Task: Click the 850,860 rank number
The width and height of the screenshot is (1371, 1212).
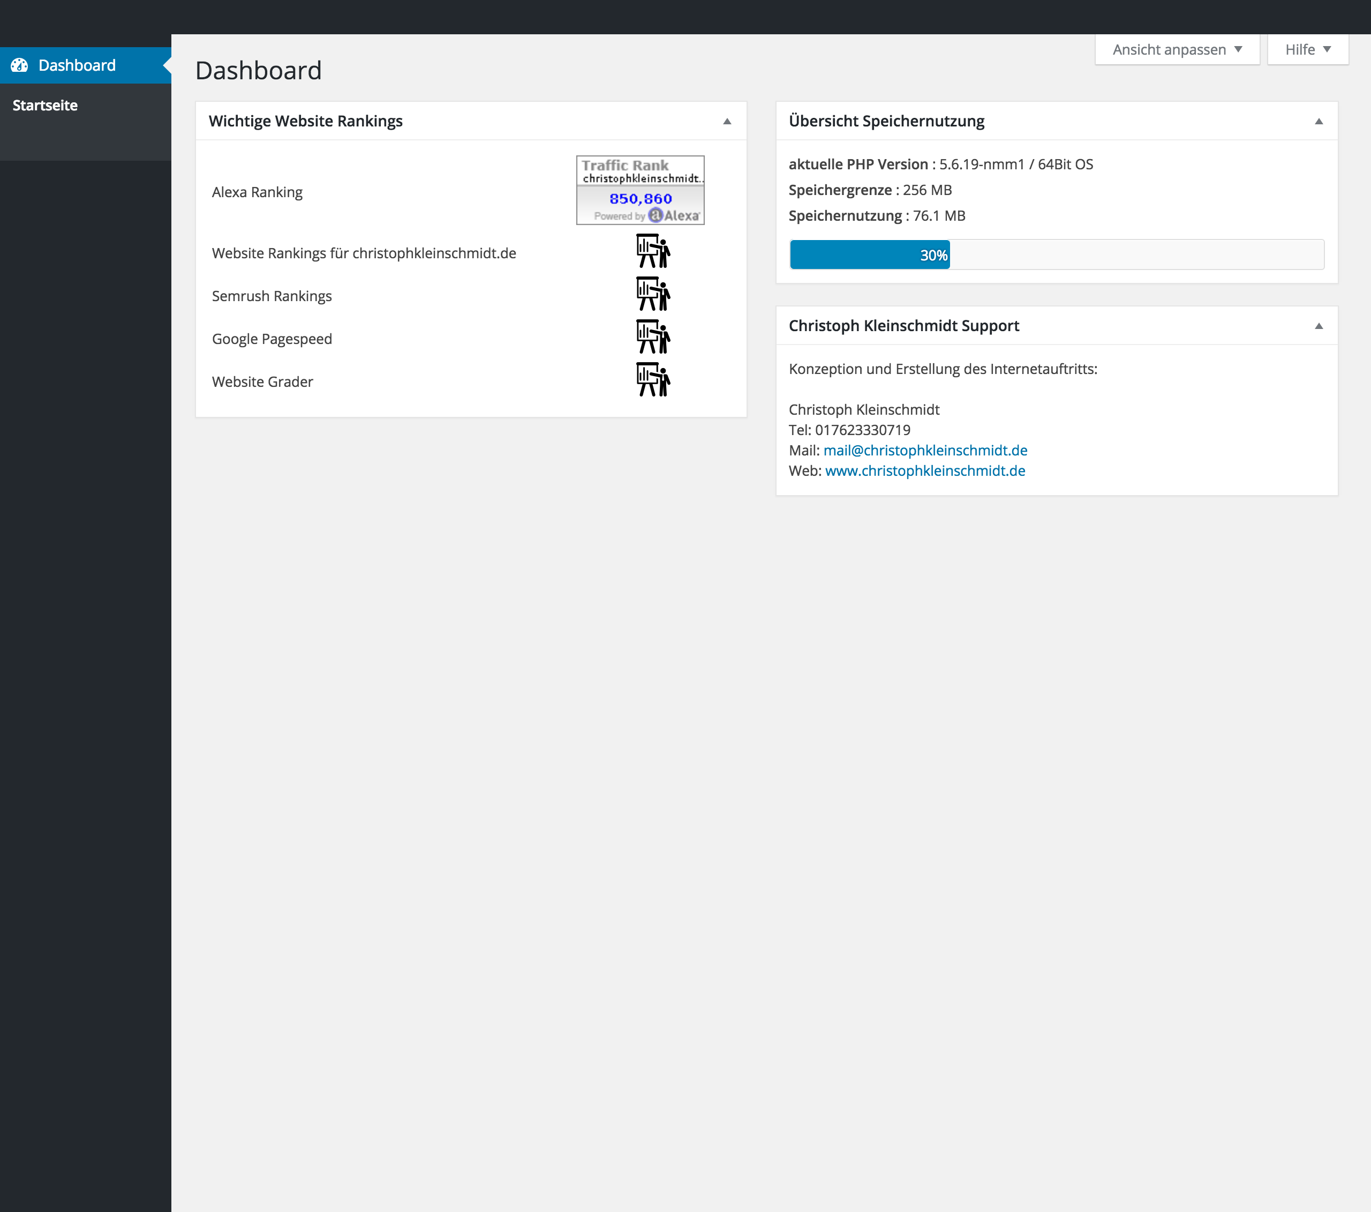Action: pos(640,199)
